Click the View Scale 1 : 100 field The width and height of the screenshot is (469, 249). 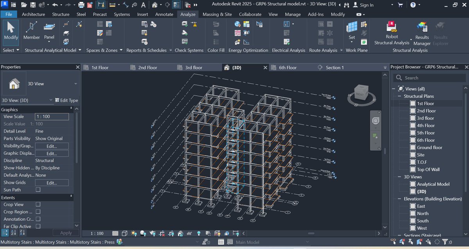pyautogui.click(x=52, y=116)
